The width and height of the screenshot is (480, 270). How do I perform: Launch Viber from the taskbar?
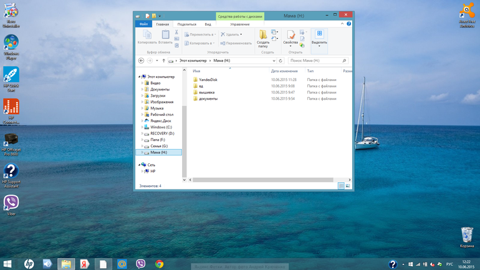140,264
